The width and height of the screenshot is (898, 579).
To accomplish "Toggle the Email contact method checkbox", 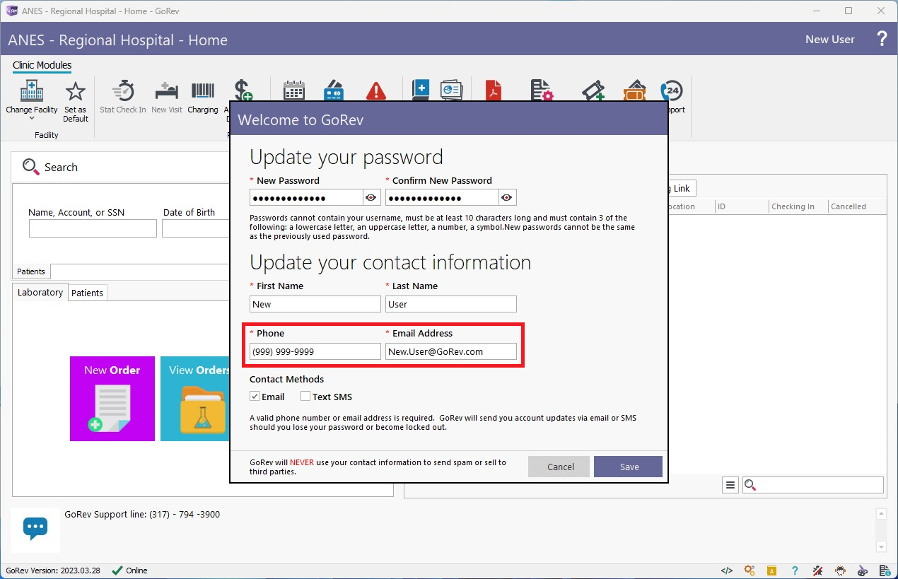I will point(255,397).
